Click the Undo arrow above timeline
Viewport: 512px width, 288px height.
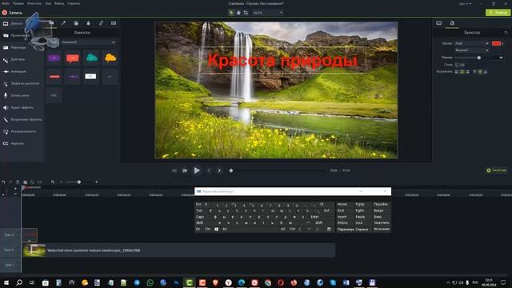click(3, 182)
